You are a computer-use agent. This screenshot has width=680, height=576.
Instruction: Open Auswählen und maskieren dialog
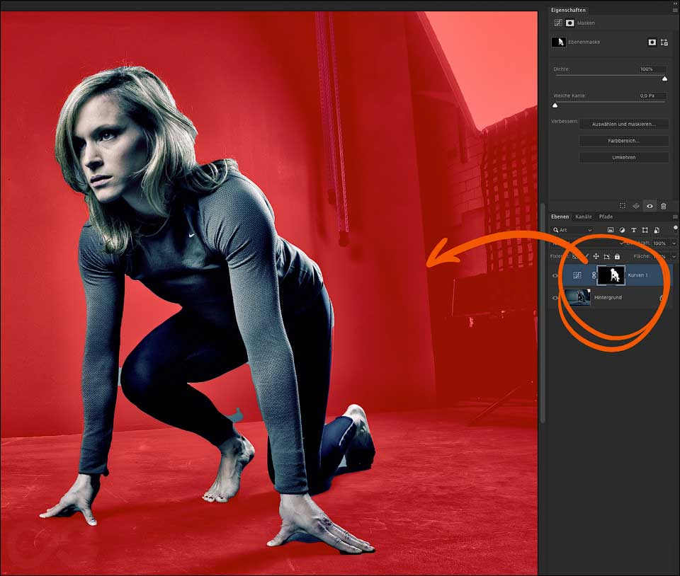tap(623, 124)
